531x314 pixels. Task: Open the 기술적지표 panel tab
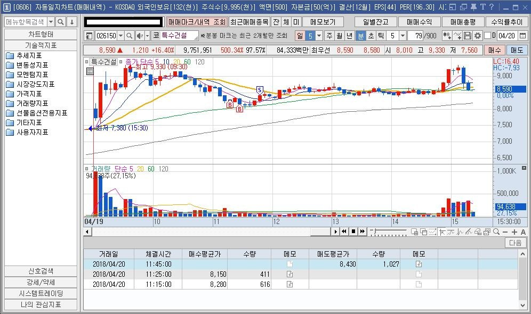point(41,45)
